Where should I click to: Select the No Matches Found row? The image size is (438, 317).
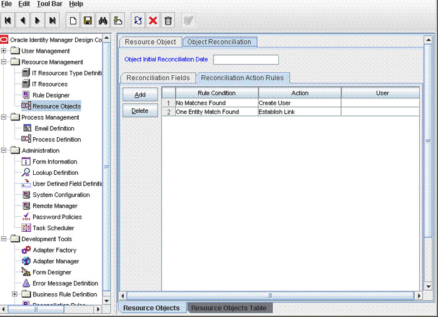[x=291, y=103]
